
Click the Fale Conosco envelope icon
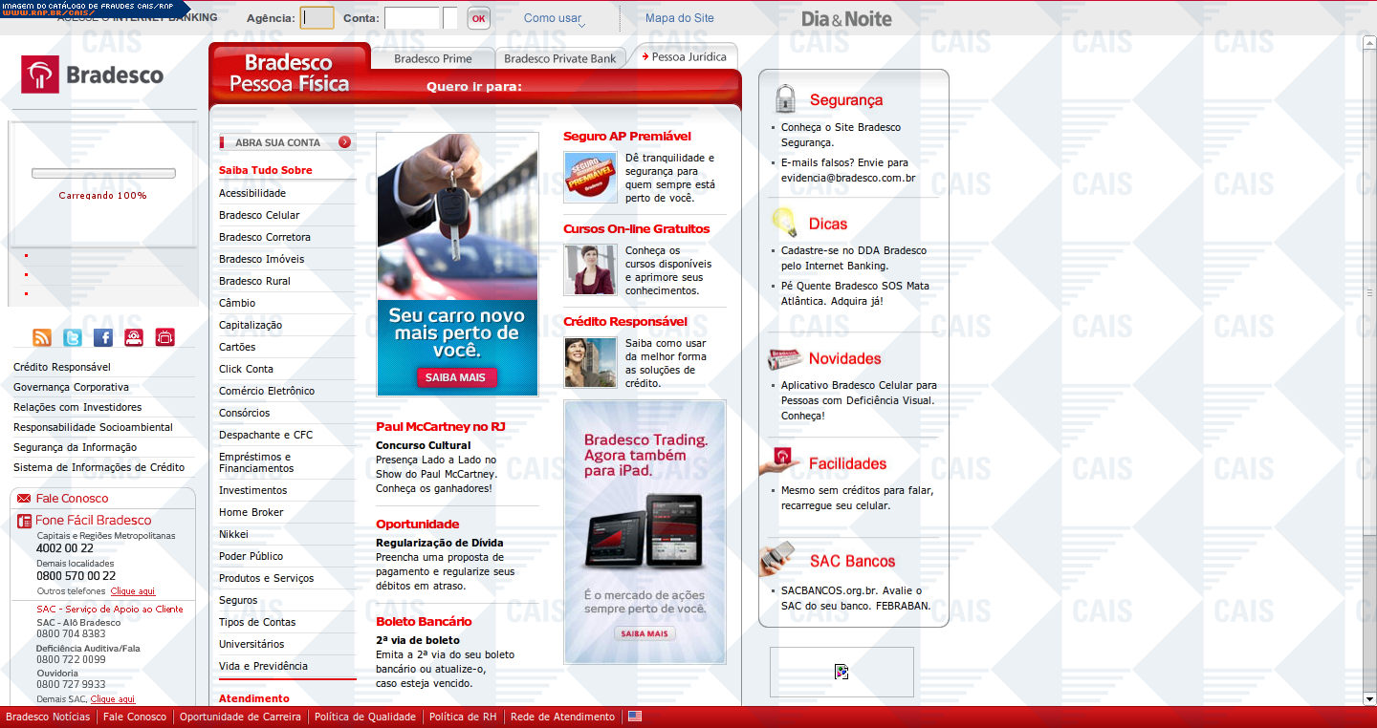[24, 499]
